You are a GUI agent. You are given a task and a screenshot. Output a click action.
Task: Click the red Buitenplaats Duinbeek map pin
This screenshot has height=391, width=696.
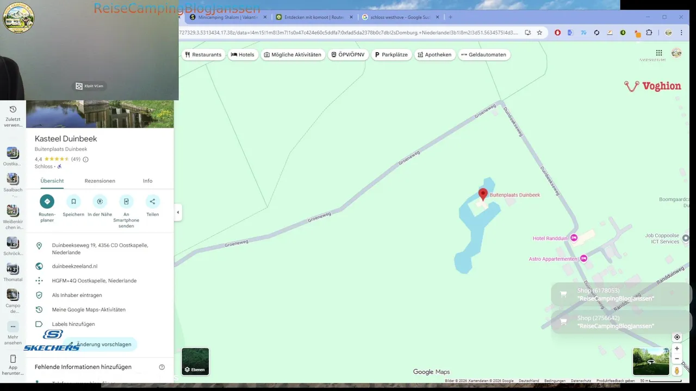(x=483, y=194)
